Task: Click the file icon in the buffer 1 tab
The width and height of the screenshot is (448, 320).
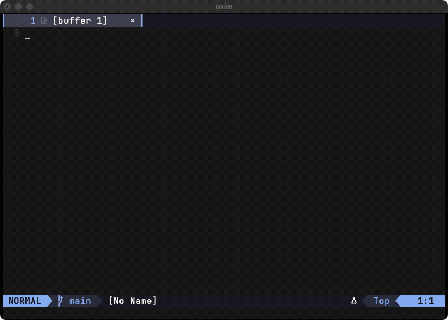Action: click(x=44, y=20)
